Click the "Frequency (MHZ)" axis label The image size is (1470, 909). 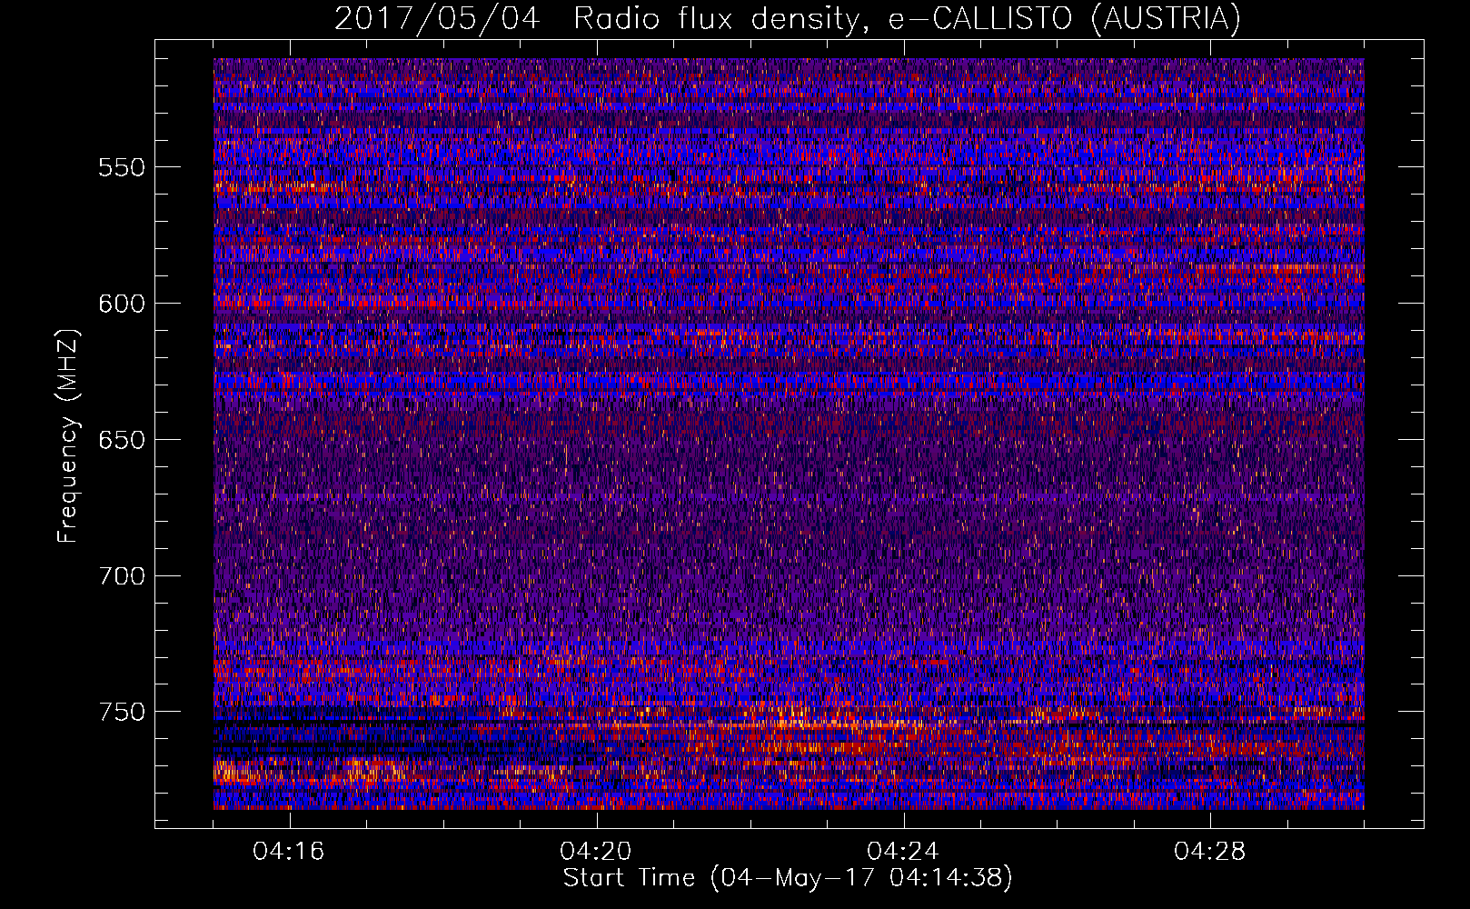[69, 436]
